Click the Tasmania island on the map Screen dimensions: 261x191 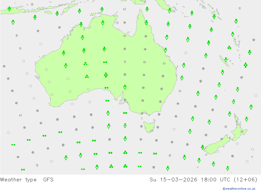click(149, 127)
